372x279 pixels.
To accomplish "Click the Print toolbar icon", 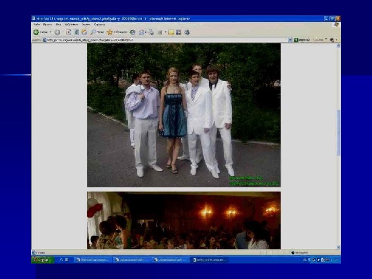I will click(x=151, y=32).
